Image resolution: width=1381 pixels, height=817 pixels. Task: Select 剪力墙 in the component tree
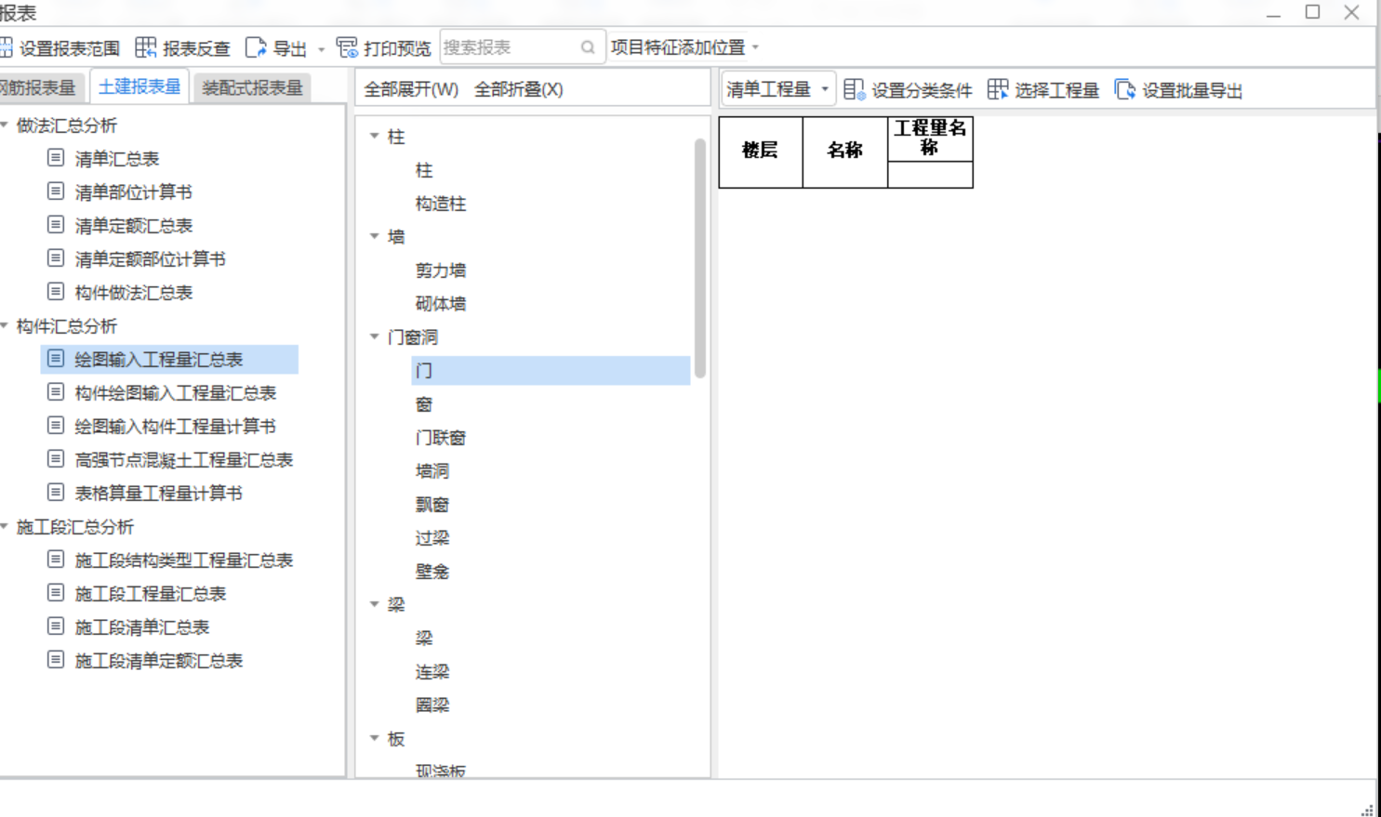[441, 270]
